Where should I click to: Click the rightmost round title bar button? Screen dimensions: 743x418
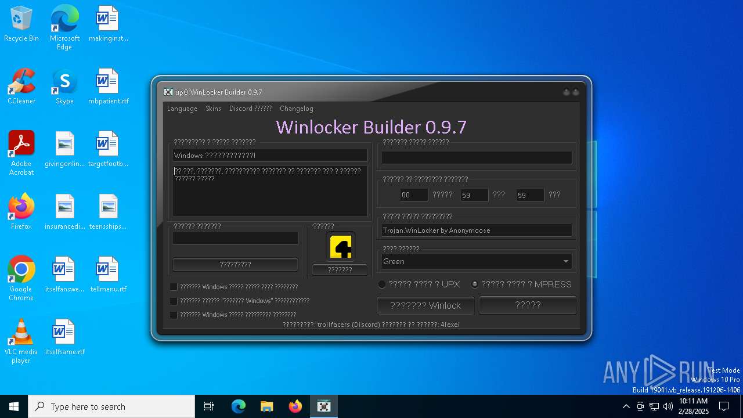[x=575, y=92]
